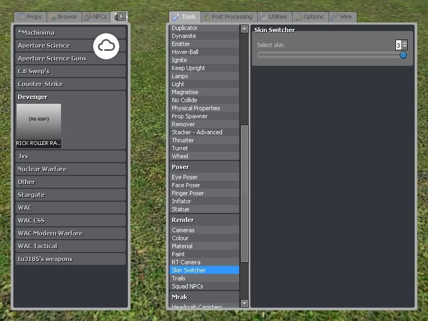
Task: Expand the Nuclear Warfare category
Action: [71, 169]
